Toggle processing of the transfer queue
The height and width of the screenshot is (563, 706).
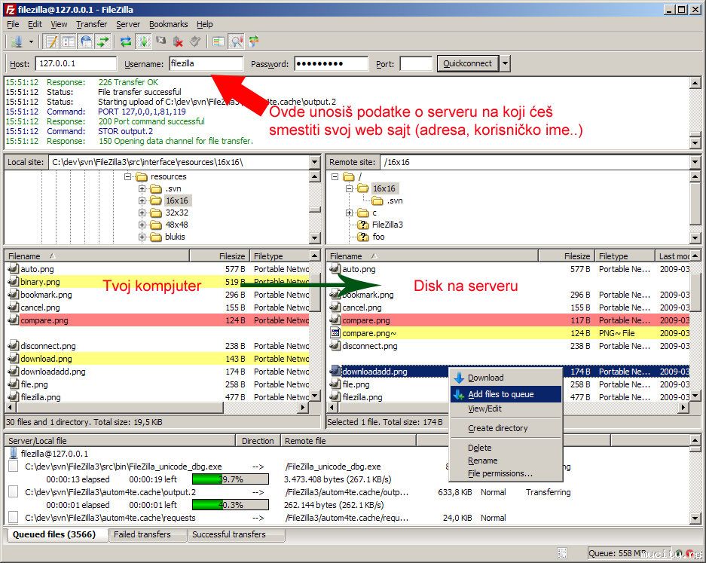(x=143, y=42)
